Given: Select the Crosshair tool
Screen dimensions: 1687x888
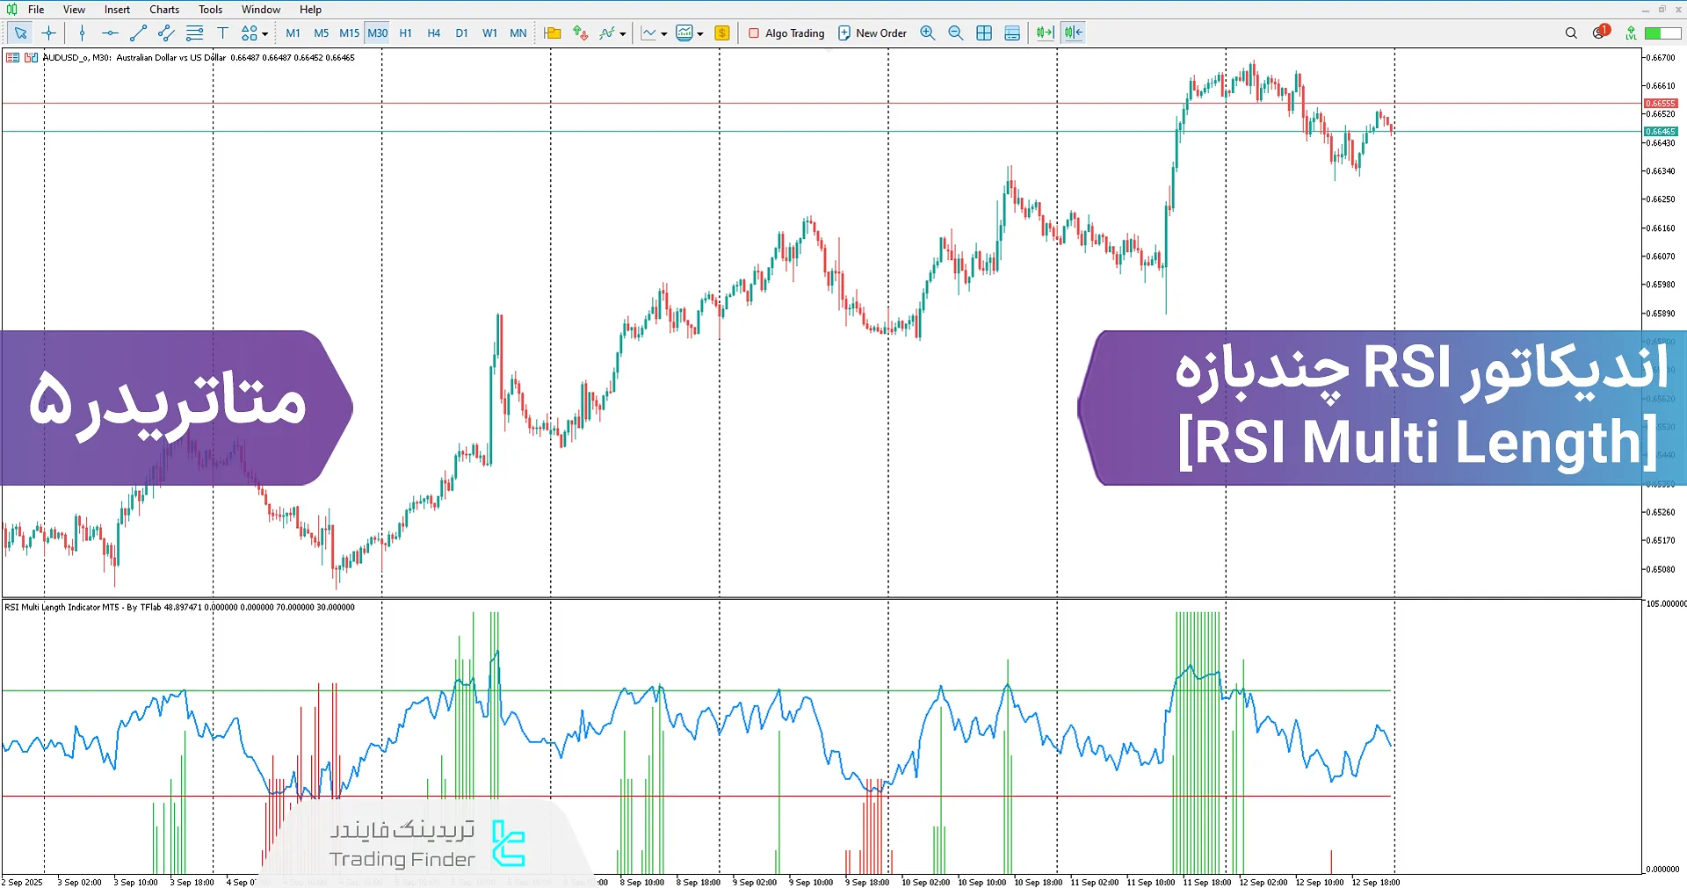Looking at the screenshot, I should point(48,32).
